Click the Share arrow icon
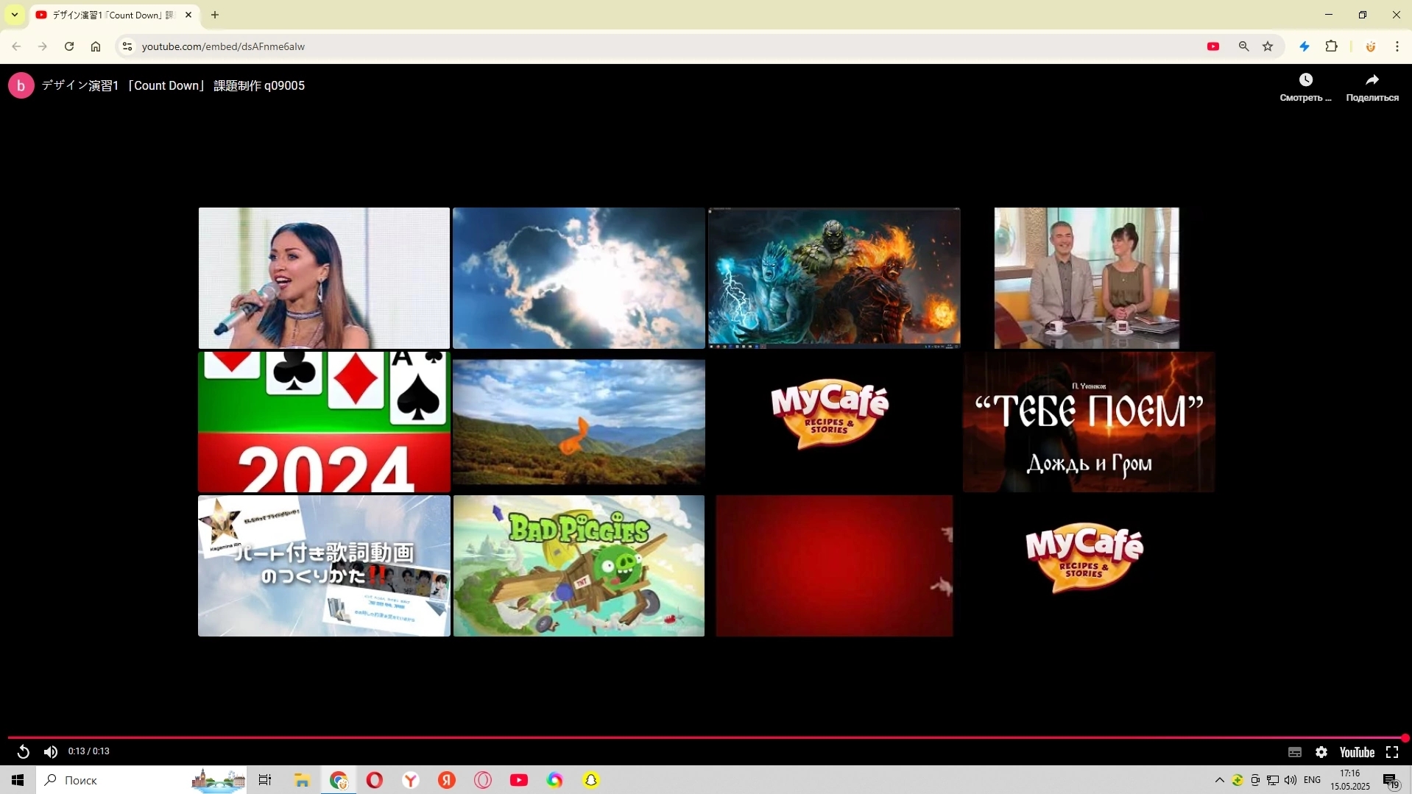 [1372, 79]
